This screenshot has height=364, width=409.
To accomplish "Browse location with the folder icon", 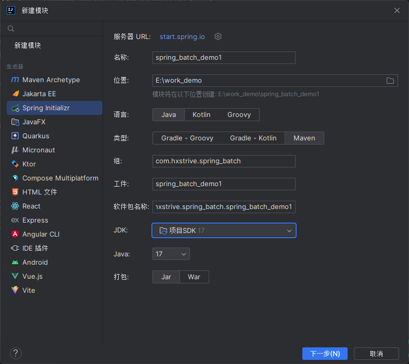I will coord(390,81).
